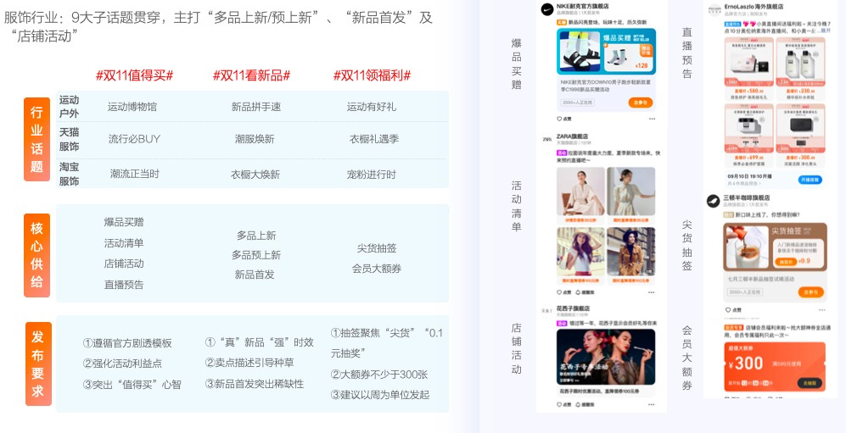
Task: Select the ②大额券不少于300张 line
Action: (378, 375)
